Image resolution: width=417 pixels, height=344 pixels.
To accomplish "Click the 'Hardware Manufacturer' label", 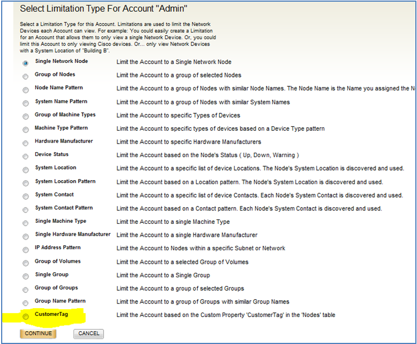I will pyautogui.click(x=64, y=141).
